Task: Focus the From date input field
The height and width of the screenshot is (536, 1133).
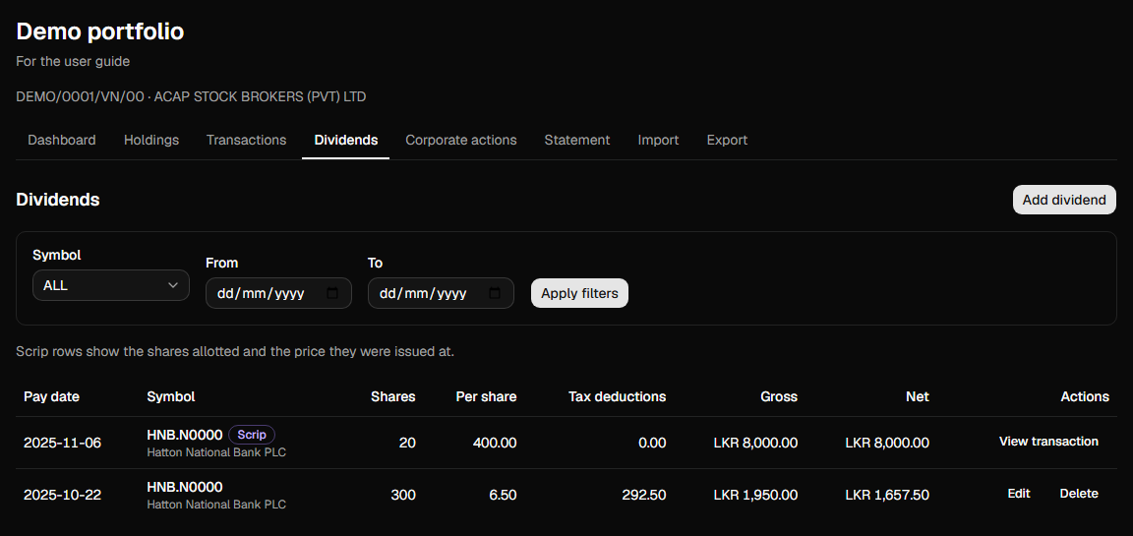Action: [278, 293]
